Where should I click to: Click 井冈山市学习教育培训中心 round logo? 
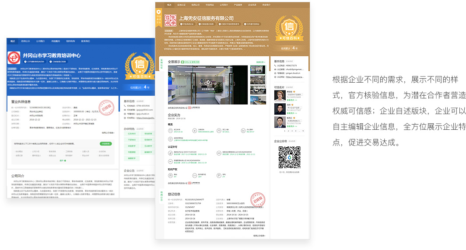click(14, 58)
